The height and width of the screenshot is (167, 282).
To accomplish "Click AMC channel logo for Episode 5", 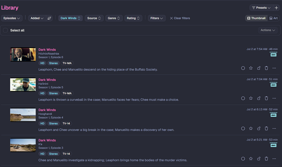I will tap(273, 84).
